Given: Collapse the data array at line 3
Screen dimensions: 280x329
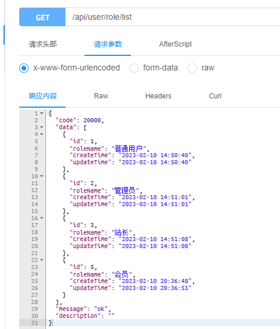Looking at the screenshot, I should pyautogui.click(x=41, y=128).
